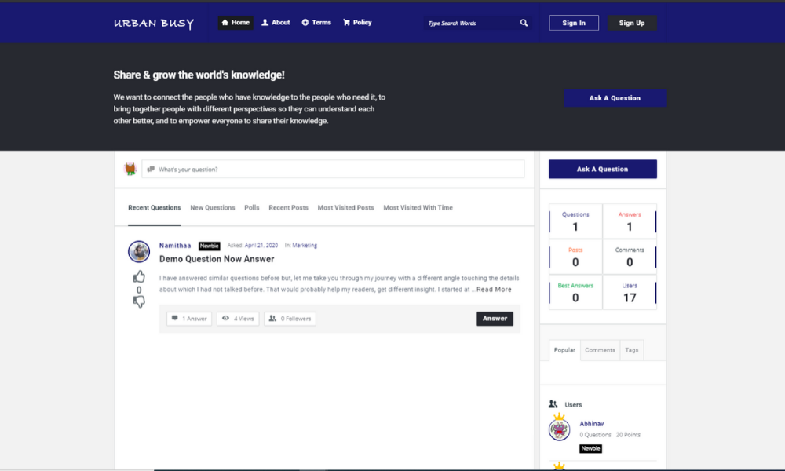This screenshot has height=471, width=785.
Task: Click the Urban Busy logo
Action: (x=154, y=24)
